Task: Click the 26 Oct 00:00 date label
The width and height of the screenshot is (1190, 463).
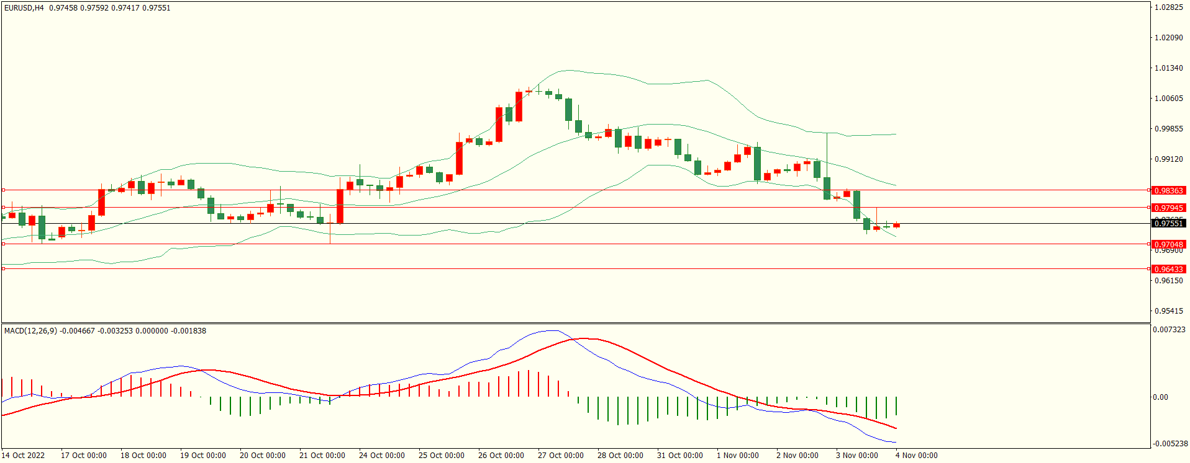Action: click(x=501, y=456)
